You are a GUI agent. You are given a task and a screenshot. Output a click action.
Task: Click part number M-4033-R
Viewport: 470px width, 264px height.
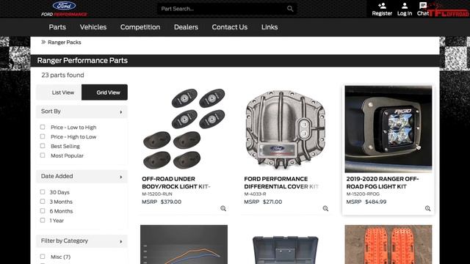tap(255, 194)
